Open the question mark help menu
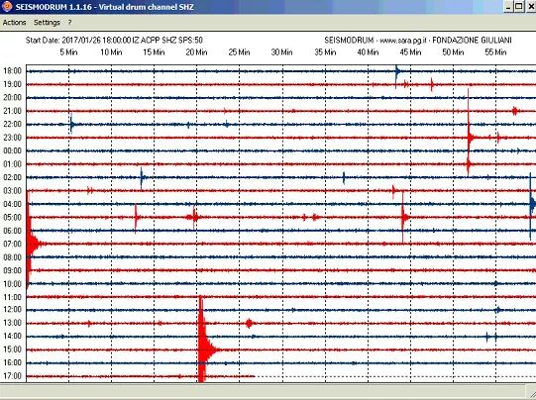536x400 pixels. coord(69,23)
